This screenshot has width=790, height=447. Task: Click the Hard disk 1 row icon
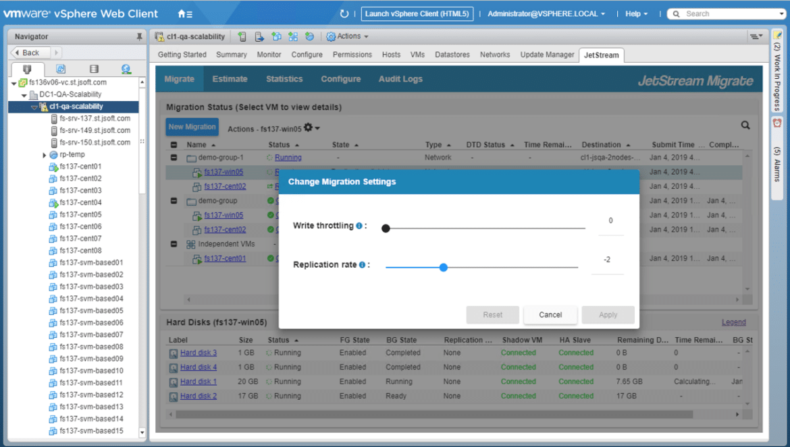[173, 382]
